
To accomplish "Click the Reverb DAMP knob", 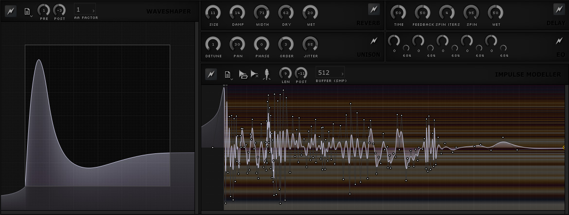I will point(237,13).
